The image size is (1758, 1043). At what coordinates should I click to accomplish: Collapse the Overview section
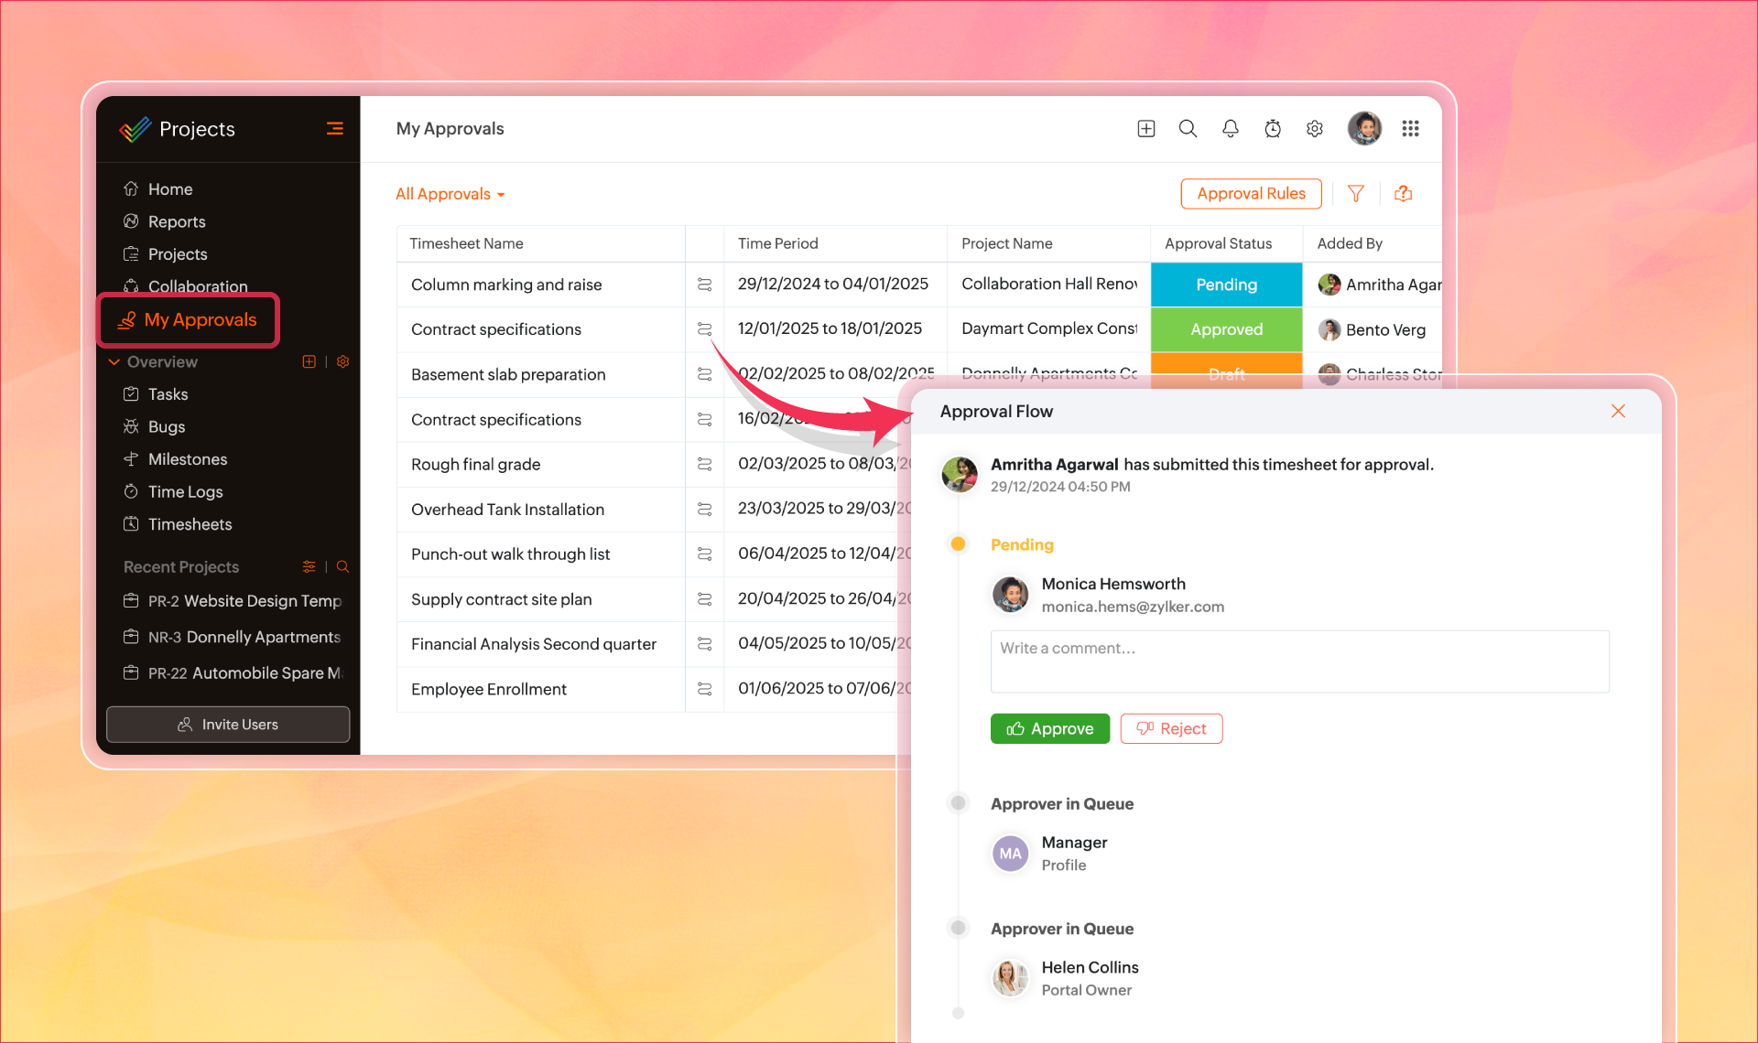(x=114, y=361)
